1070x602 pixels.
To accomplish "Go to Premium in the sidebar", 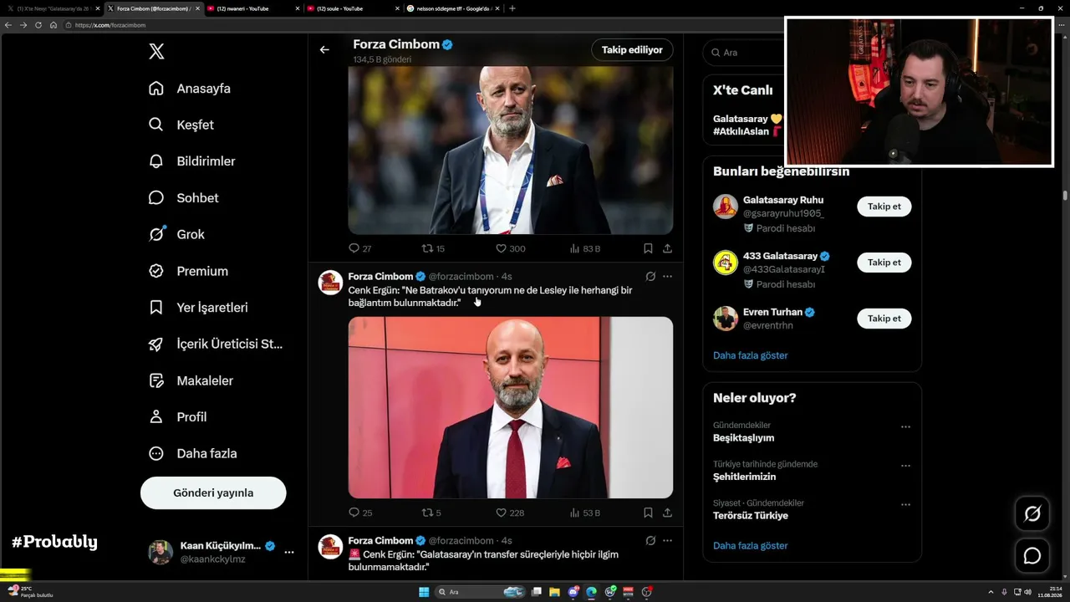I will point(188,271).
